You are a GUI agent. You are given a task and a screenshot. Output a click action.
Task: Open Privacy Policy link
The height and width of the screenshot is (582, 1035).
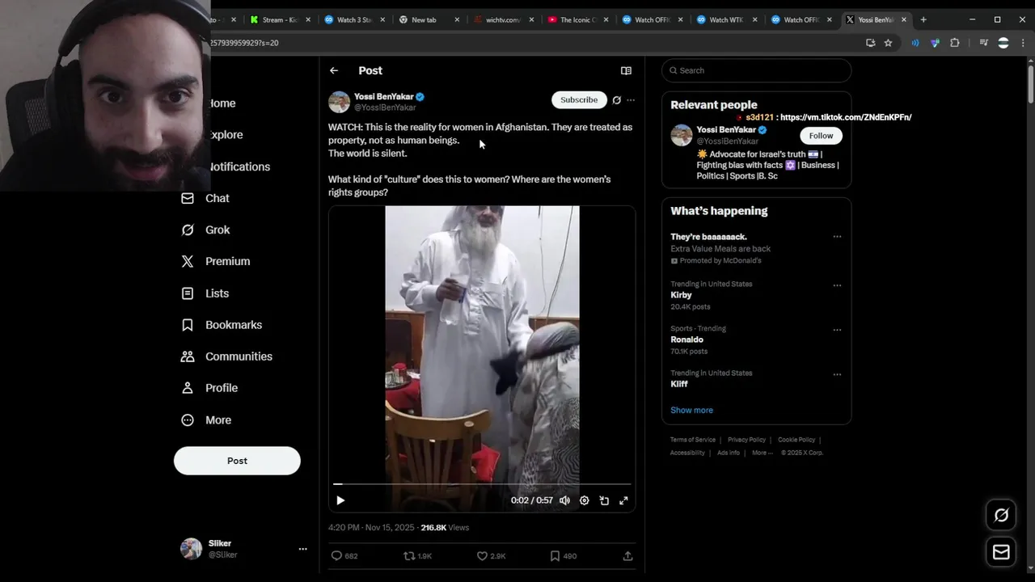pos(746,440)
